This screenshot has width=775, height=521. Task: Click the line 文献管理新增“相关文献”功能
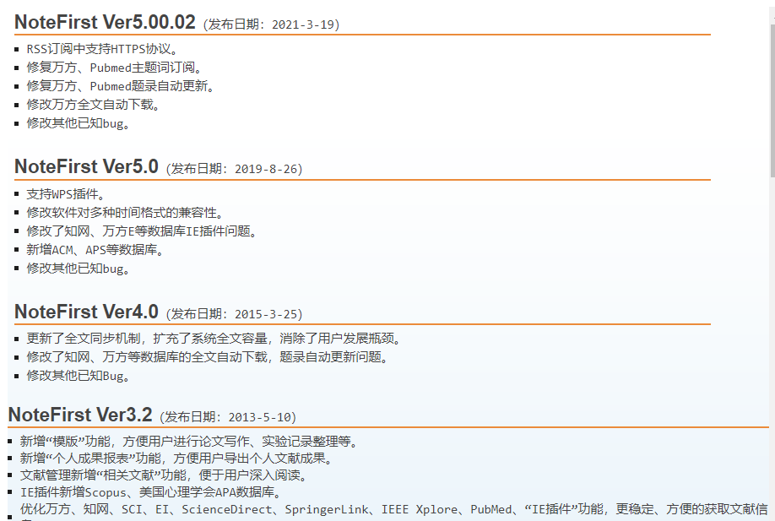pyautogui.click(x=164, y=475)
